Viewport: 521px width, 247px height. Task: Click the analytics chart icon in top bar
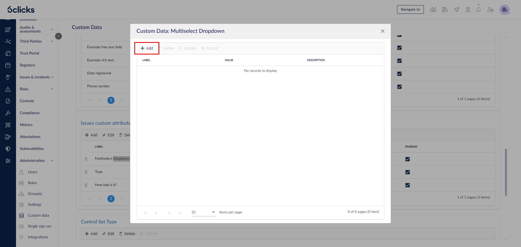point(433,9)
